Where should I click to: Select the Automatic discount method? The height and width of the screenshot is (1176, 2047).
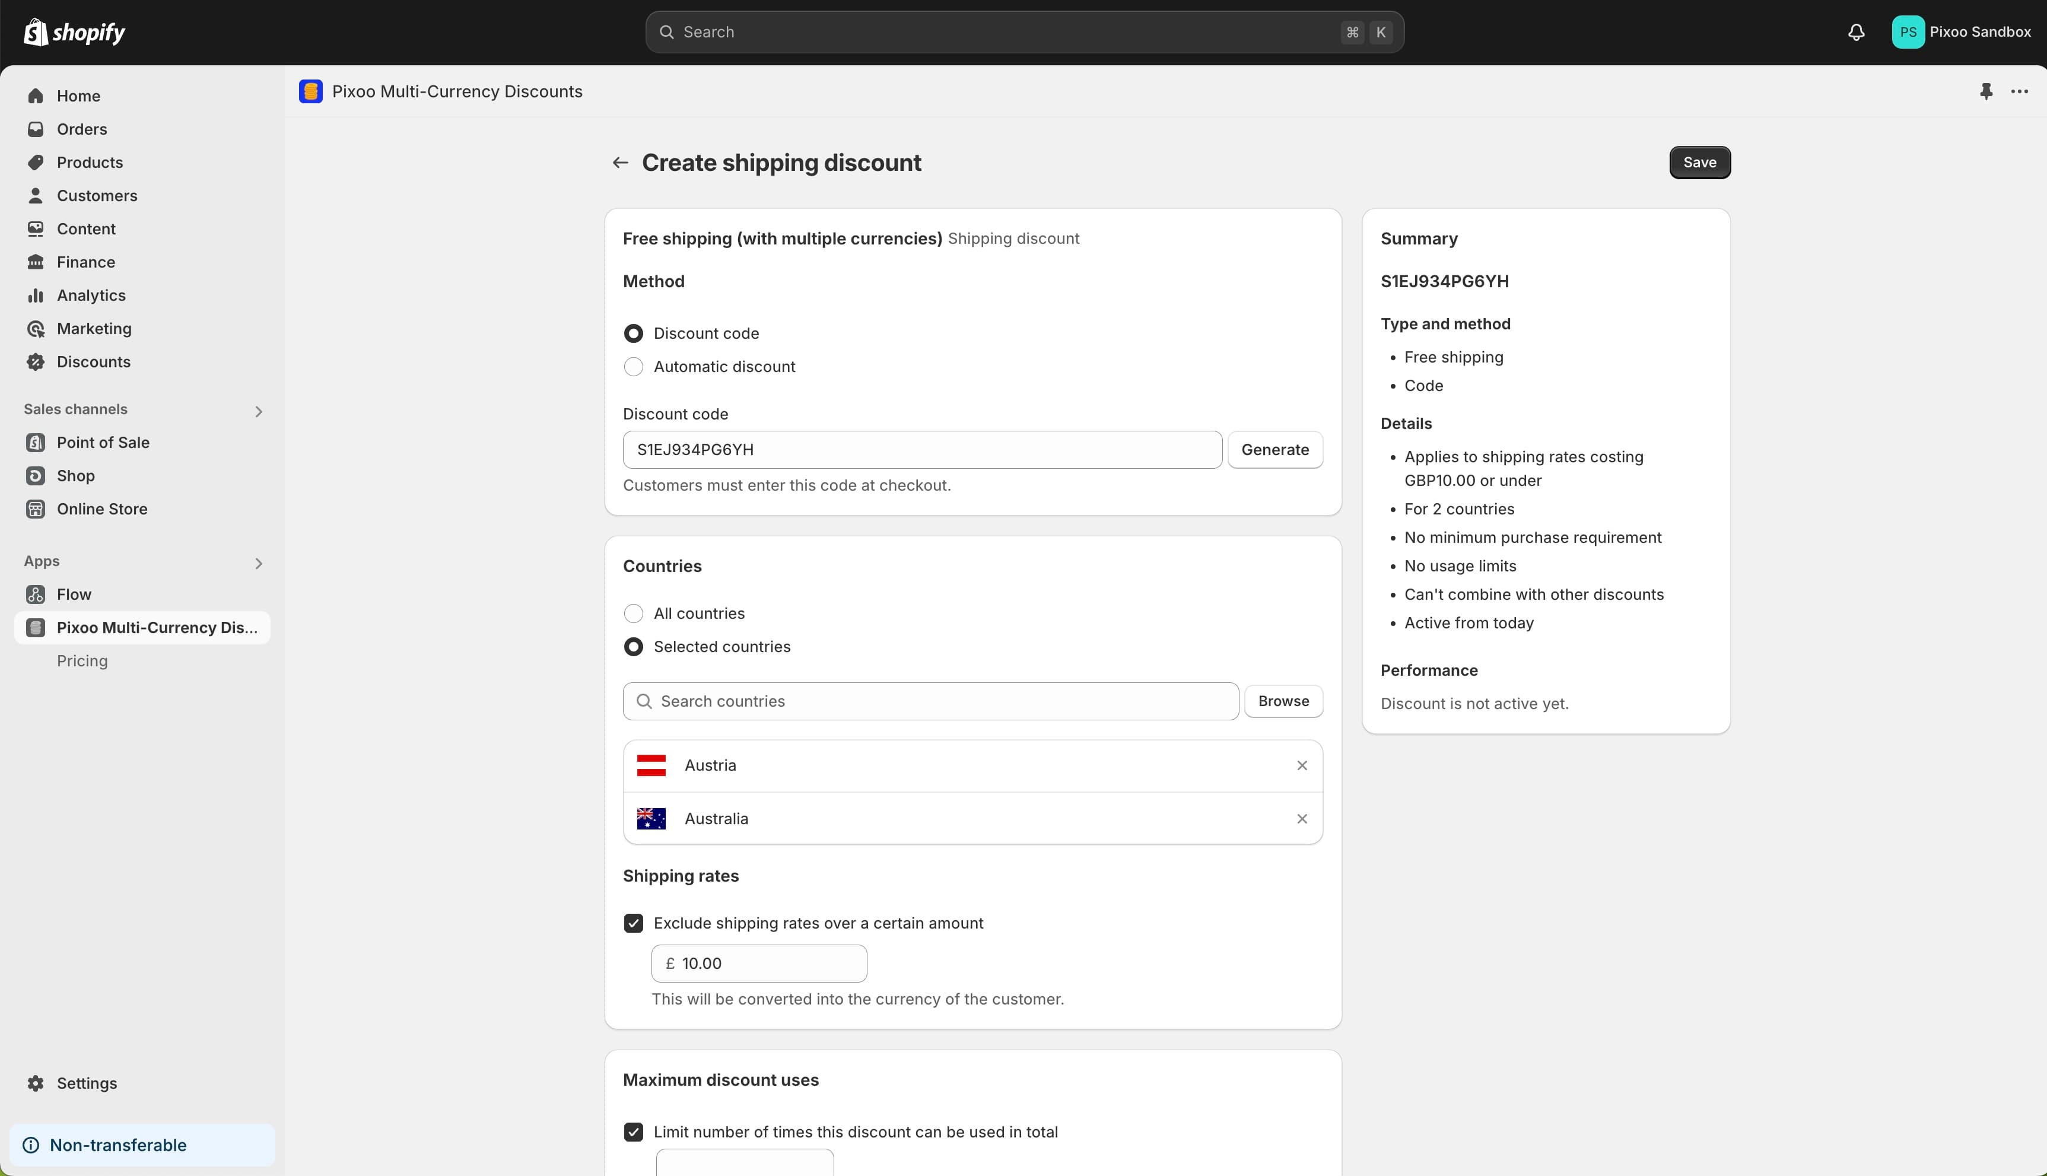[x=634, y=367]
